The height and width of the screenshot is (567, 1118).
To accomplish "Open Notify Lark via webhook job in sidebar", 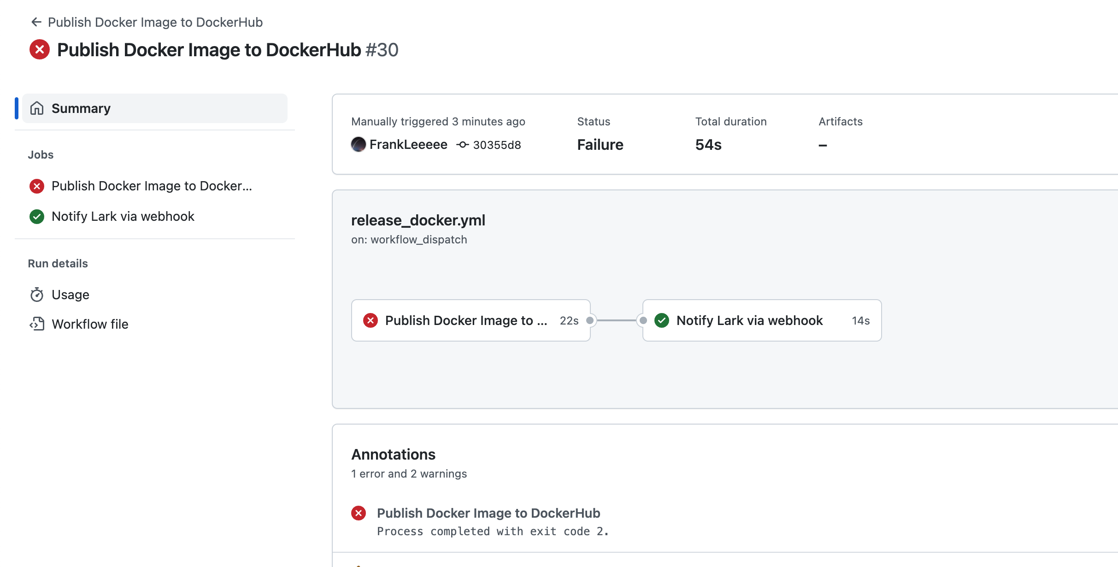I will 123,216.
